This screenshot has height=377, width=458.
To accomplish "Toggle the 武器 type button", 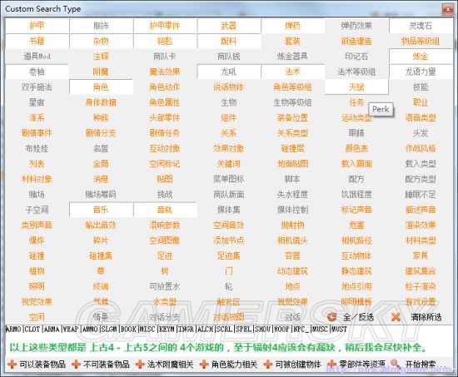I will coord(229,26).
